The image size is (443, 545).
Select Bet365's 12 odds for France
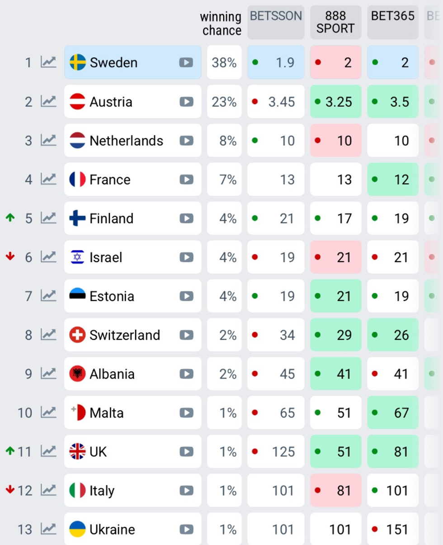pos(392,180)
